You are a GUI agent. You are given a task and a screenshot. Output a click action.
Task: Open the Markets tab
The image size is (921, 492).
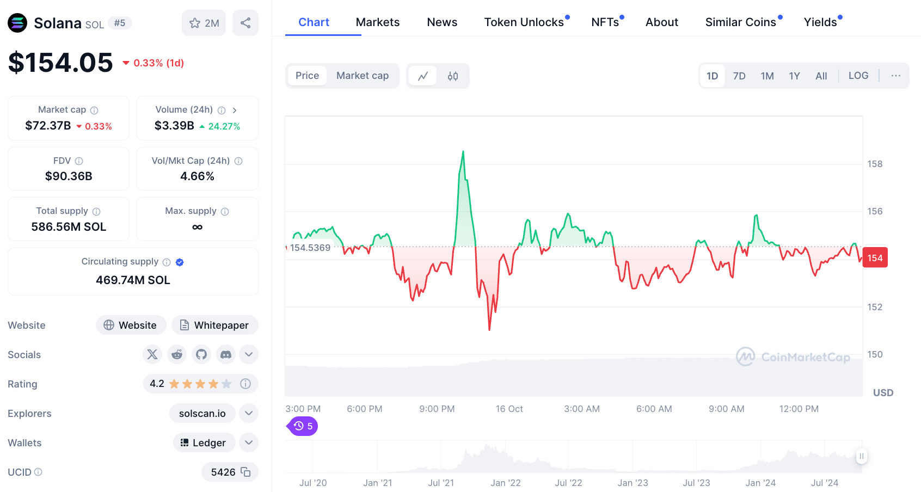click(377, 22)
